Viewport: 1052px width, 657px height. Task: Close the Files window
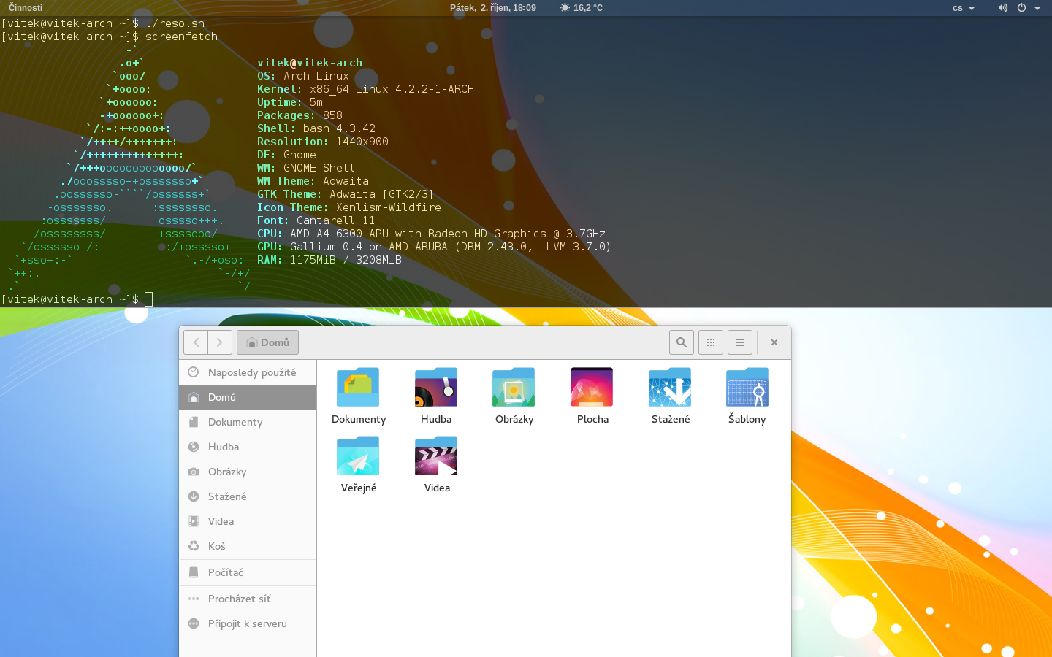774,342
